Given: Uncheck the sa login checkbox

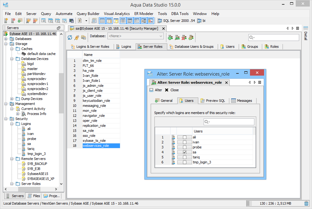Looking at the screenshot, I should pyautogui.click(x=185, y=152).
